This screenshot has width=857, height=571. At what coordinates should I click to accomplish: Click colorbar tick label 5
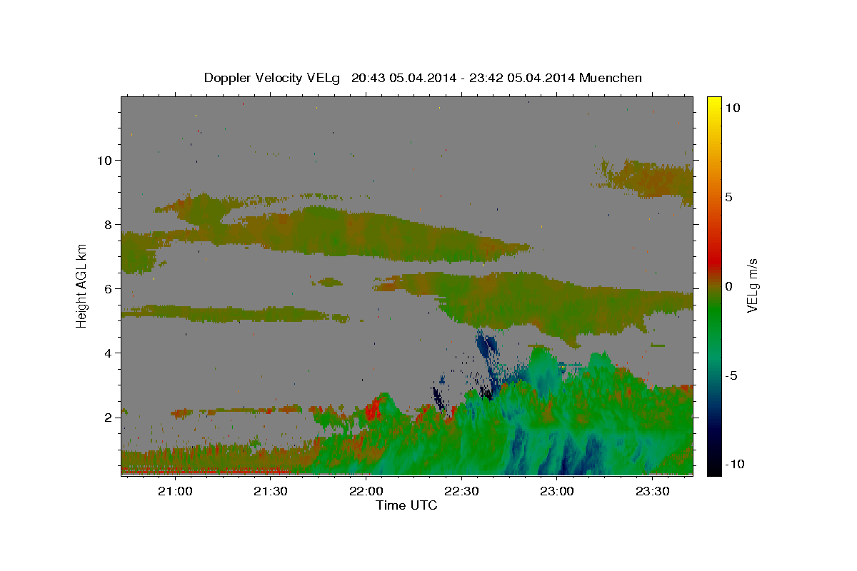[x=728, y=197]
